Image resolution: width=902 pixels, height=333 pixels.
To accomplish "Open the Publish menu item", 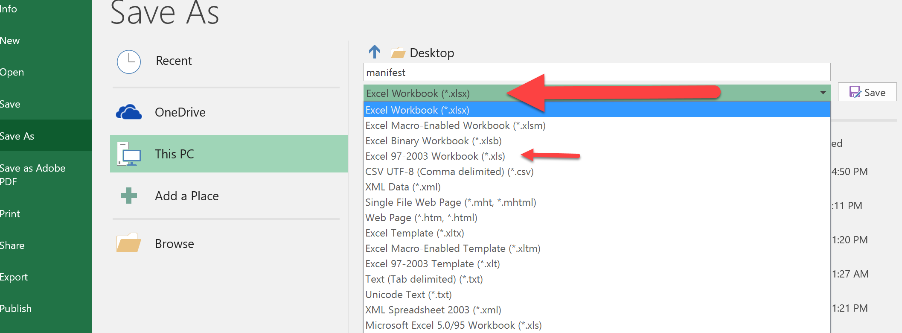I will [x=16, y=309].
